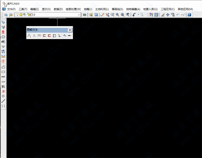Screen dimensions: 202x158
Task: Click the undo arrow icon
Action: (x=134, y=15)
